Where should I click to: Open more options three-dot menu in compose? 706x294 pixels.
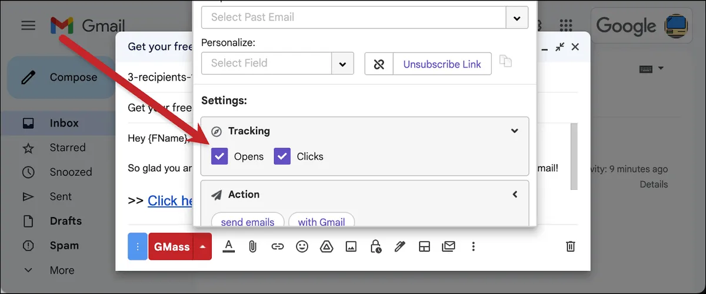(474, 247)
